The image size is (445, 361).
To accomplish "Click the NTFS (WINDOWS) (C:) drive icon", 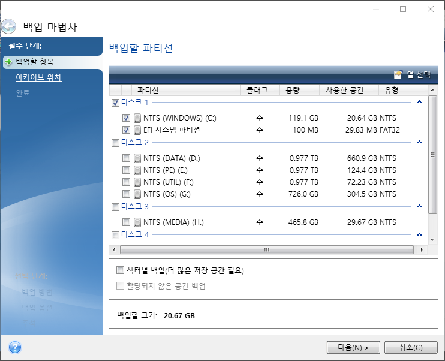I will pos(137,118).
